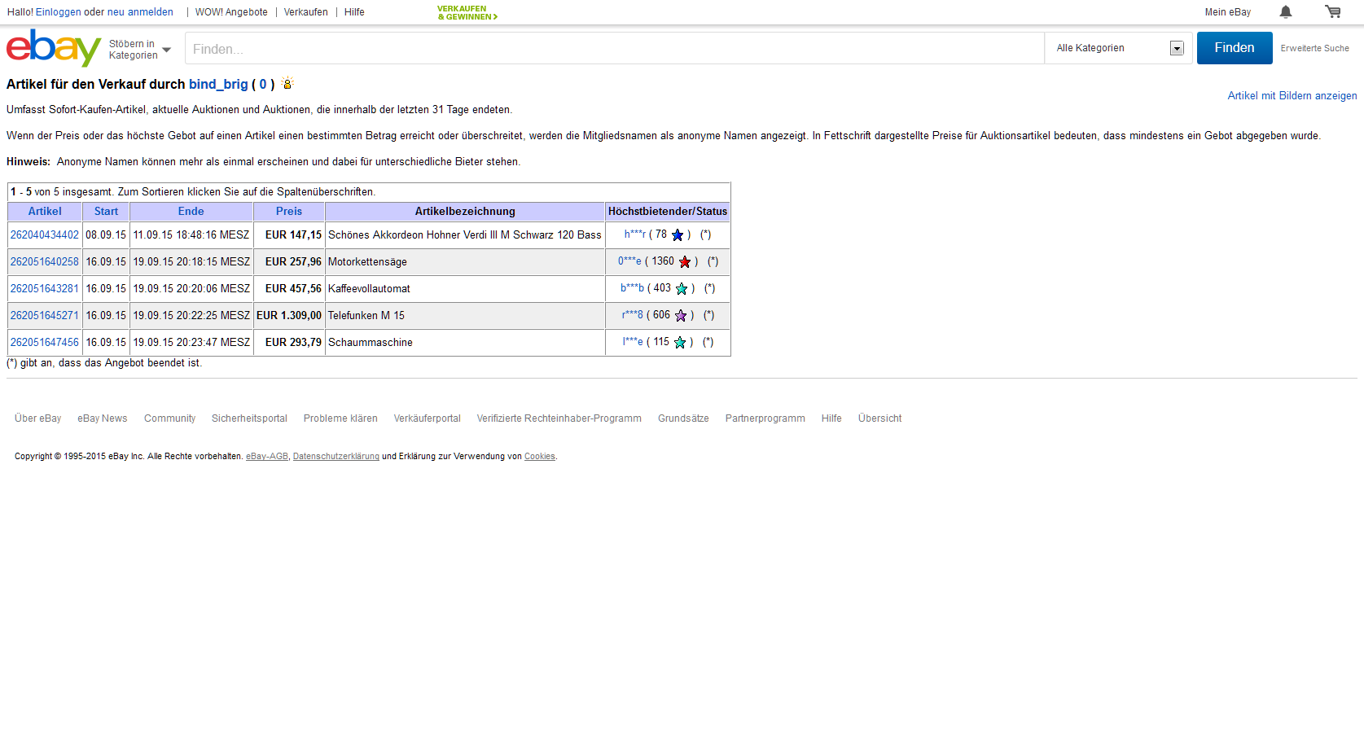Click the purple feedback star for r***8

point(681,316)
